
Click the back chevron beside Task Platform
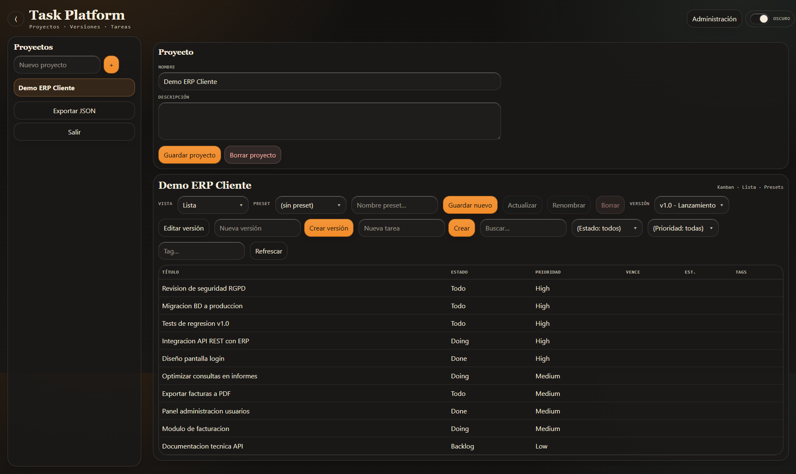pos(16,19)
